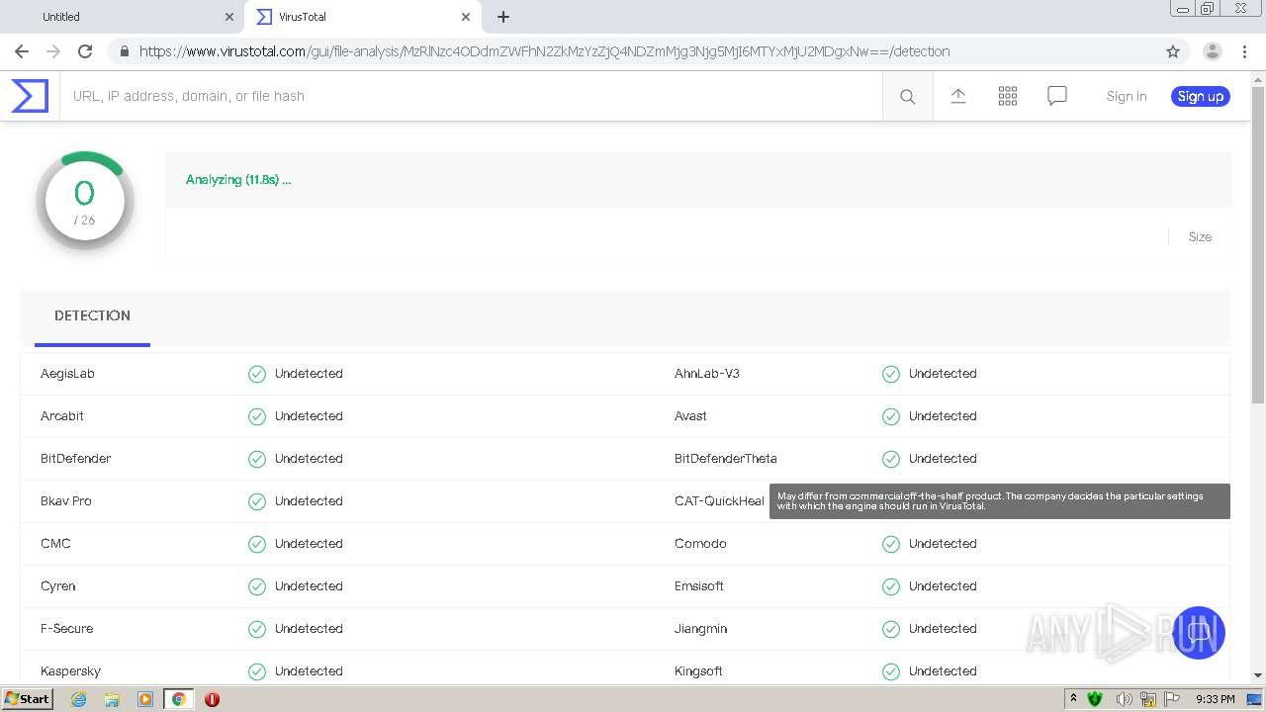Image resolution: width=1266 pixels, height=712 pixels.
Task: Open the Start menu
Action: tap(27, 699)
